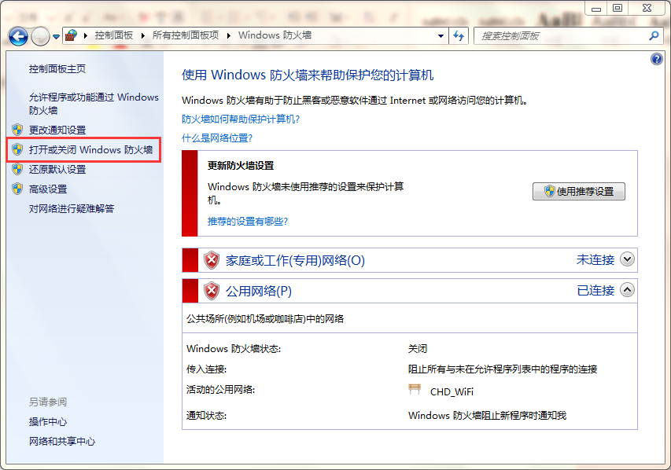Click 还原默认设置 link
Viewport: 671px width, 470px height.
click(57, 169)
